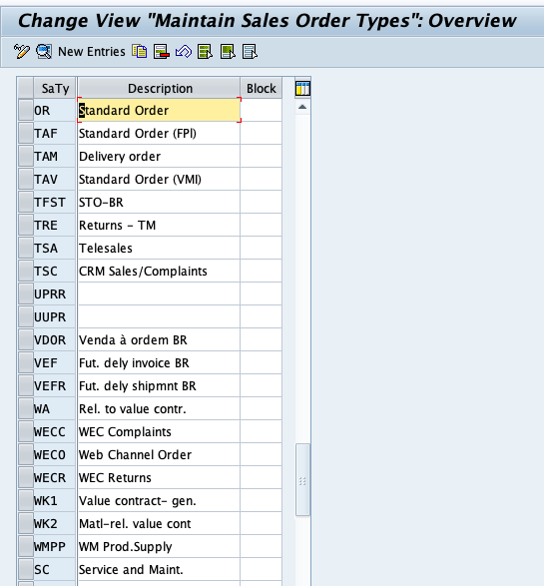Click the Block column header

click(262, 89)
